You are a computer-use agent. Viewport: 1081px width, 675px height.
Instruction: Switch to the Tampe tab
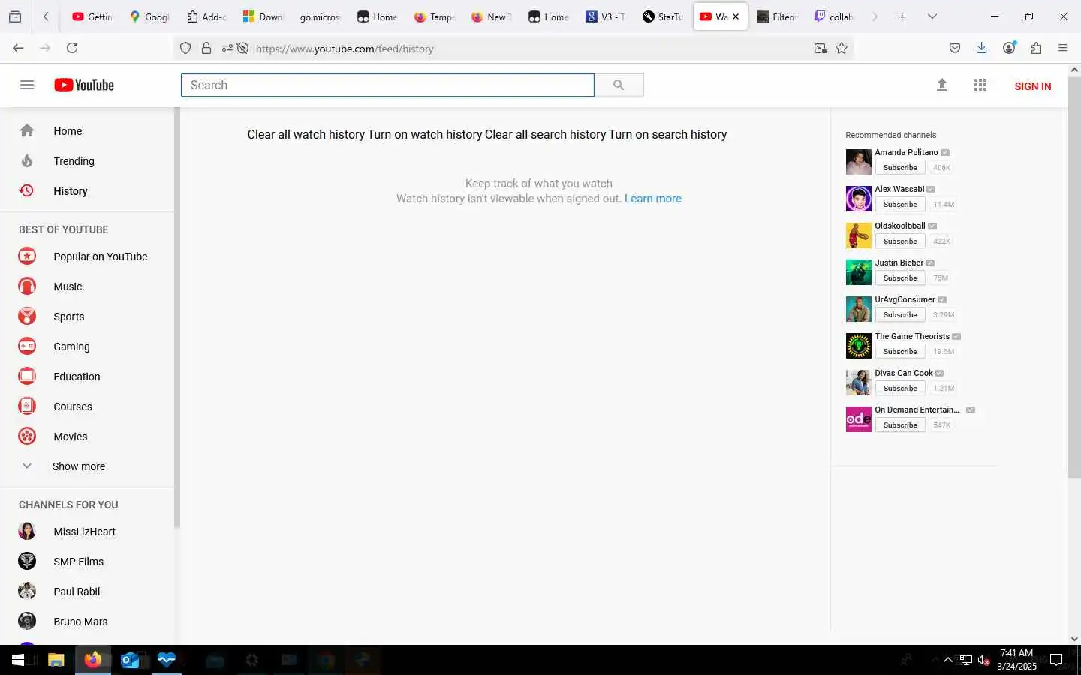click(435, 16)
